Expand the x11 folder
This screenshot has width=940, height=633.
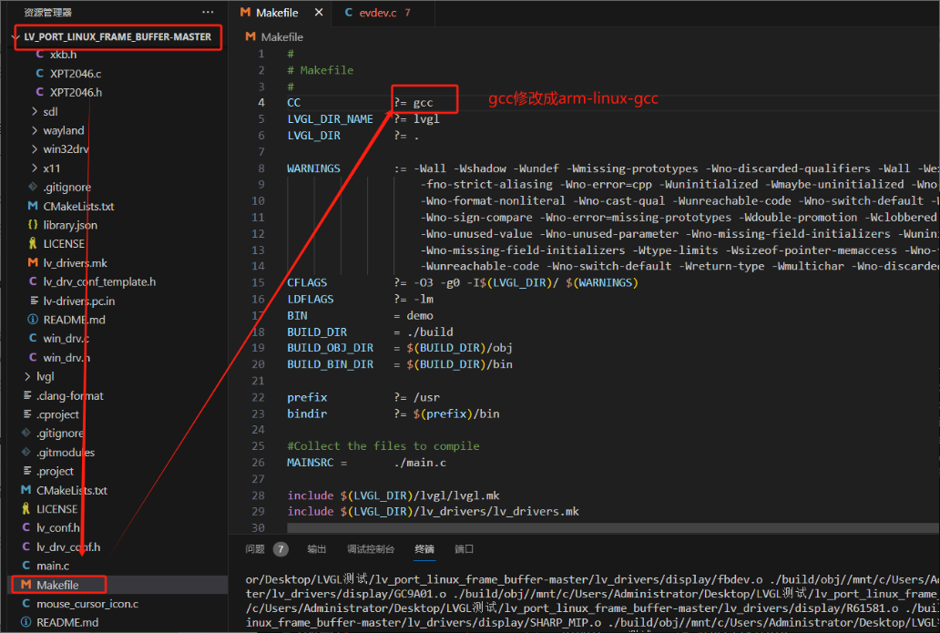pyautogui.click(x=52, y=168)
